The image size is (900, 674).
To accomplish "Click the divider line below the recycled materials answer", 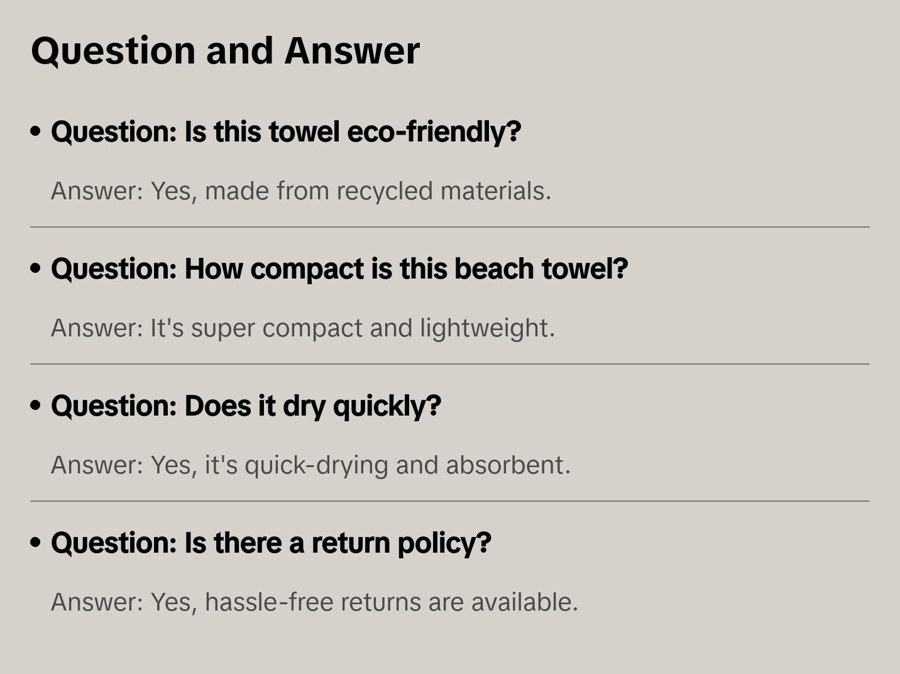I will click(450, 227).
